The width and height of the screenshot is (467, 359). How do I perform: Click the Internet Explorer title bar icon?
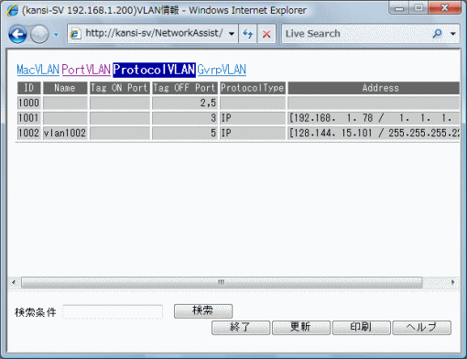click(x=13, y=10)
